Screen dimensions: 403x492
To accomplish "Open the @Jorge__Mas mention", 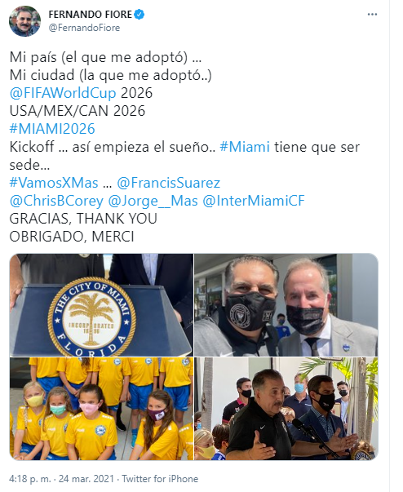I will [x=153, y=201].
